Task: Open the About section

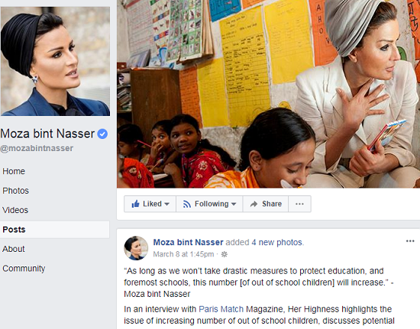Action: pos(14,249)
